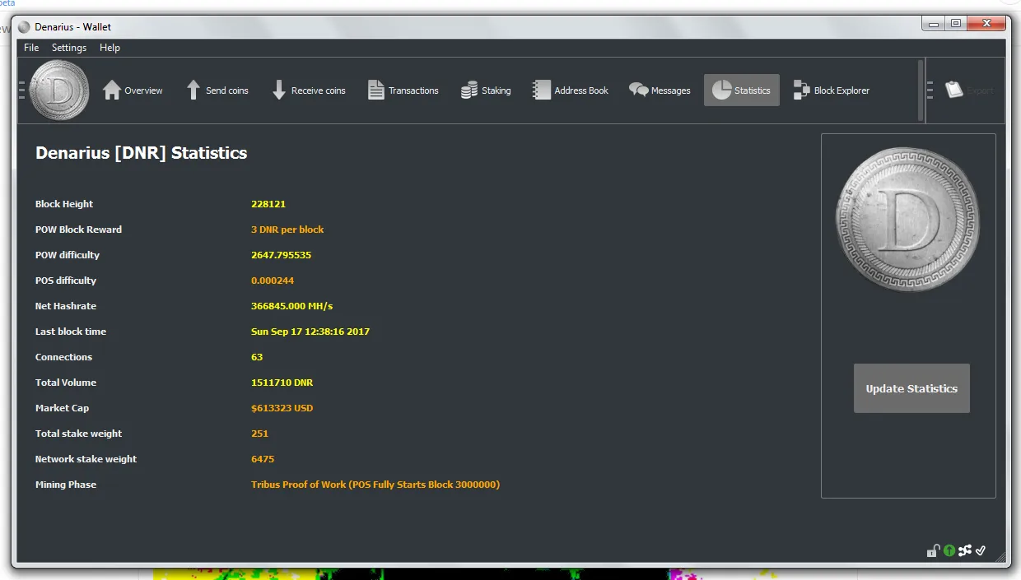This screenshot has height=580, width=1021.
Task: Click POW difficulty value 2647.795535
Action: click(x=281, y=255)
